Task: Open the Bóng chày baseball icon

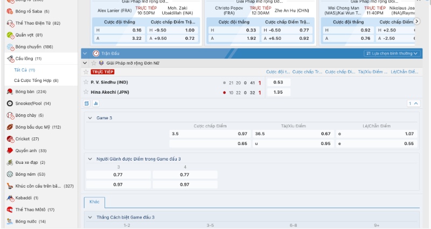Action: 10,115
